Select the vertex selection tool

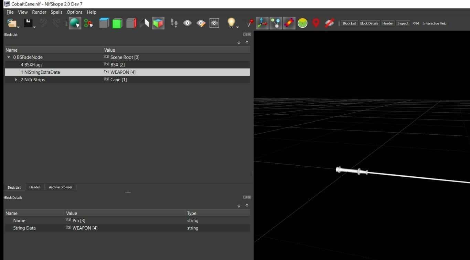pyautogui.click(x=89, y=23)
